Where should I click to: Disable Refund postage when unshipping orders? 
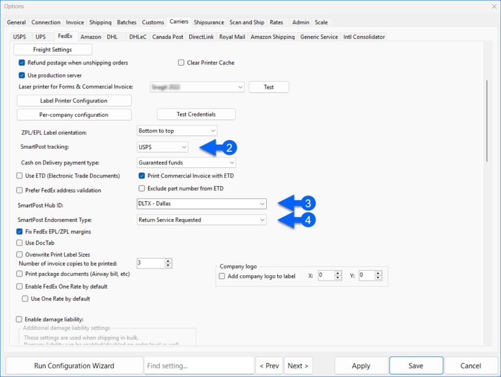[x=21, y=63]
